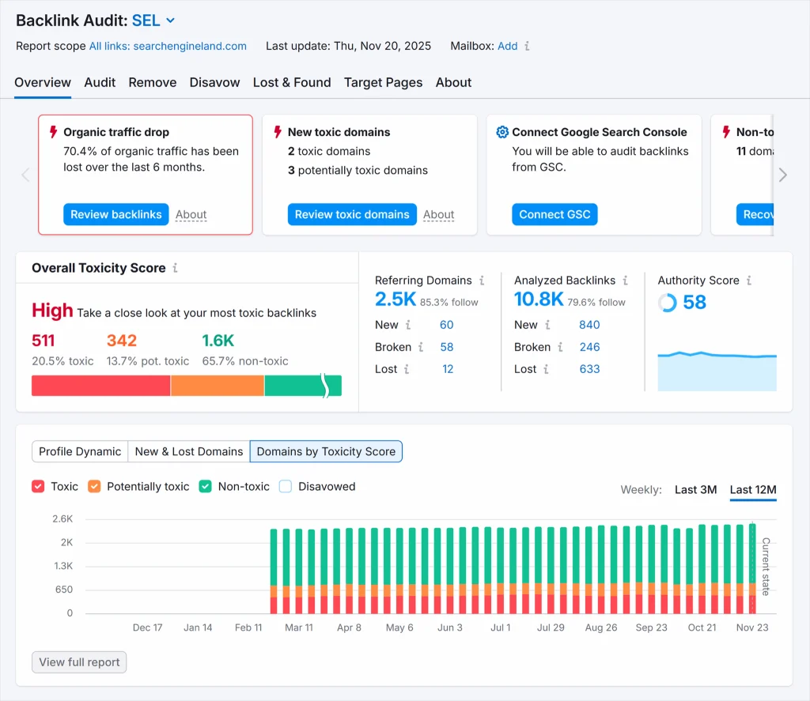Click info icon next to Authority Score
Screen dimensions: 810x701
[x=749, y=281]
